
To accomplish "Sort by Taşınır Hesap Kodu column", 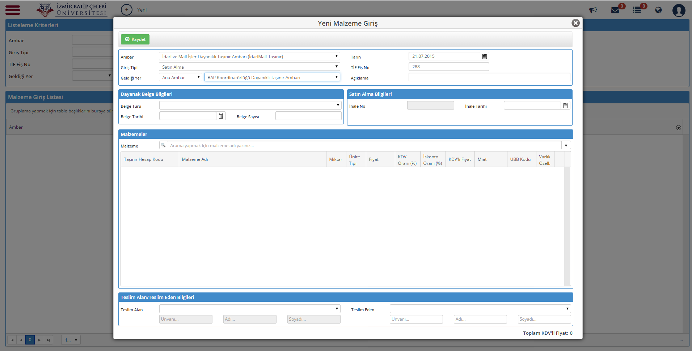I will (x=150, y=159).
